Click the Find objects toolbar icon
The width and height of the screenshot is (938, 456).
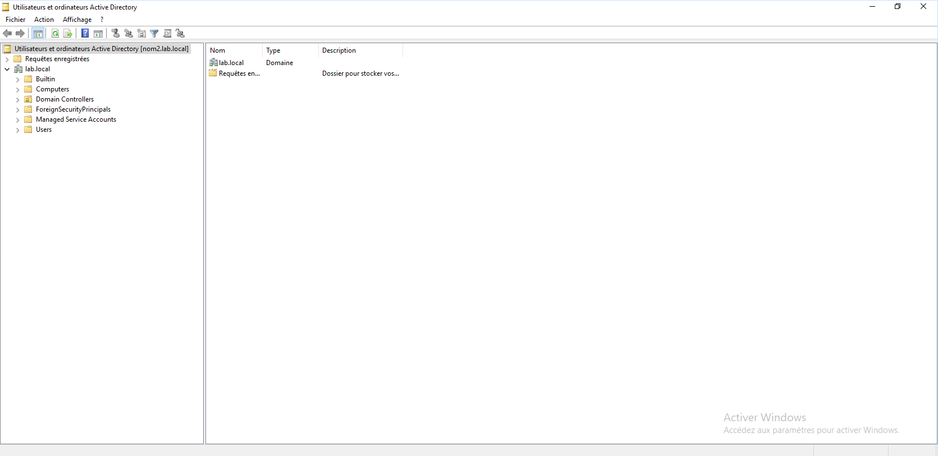tap(167, 34)
